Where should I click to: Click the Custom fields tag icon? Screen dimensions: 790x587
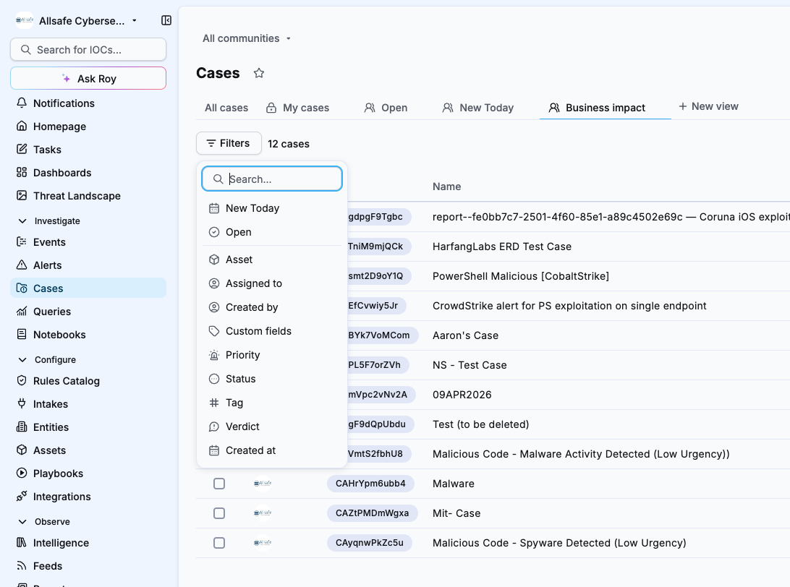(x=214, y=331)
